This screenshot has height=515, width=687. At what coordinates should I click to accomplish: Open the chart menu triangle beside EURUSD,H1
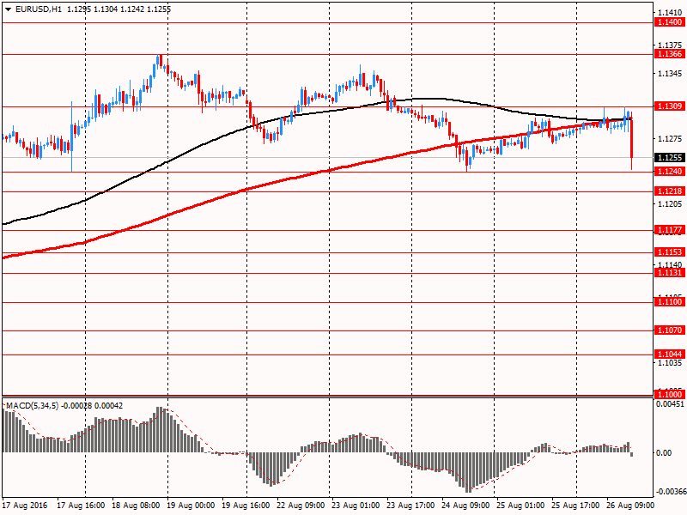click(8, 9)
